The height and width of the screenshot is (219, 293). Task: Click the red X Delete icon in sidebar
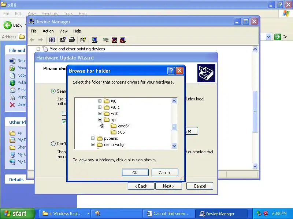12,105
